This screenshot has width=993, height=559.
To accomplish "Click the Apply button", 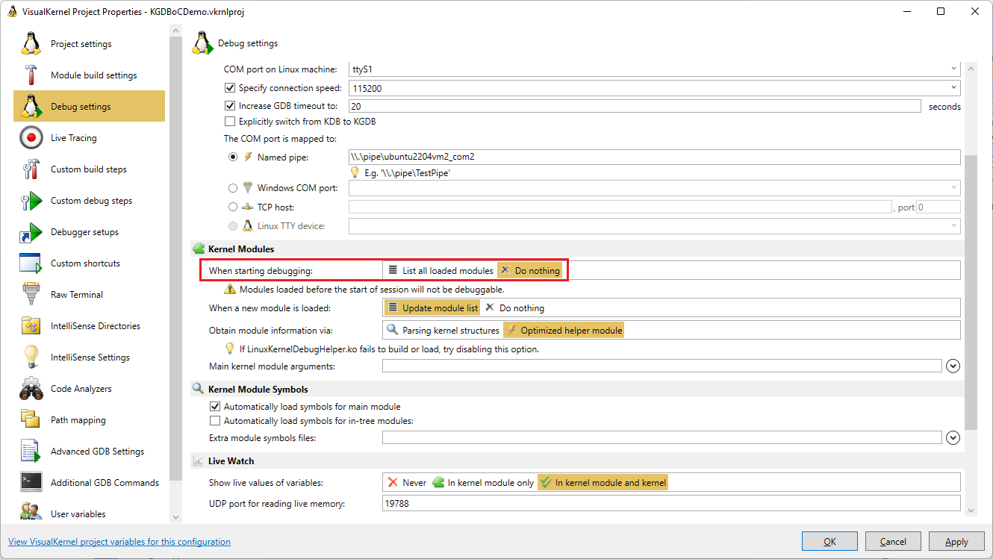I will (x=956, y=541).
